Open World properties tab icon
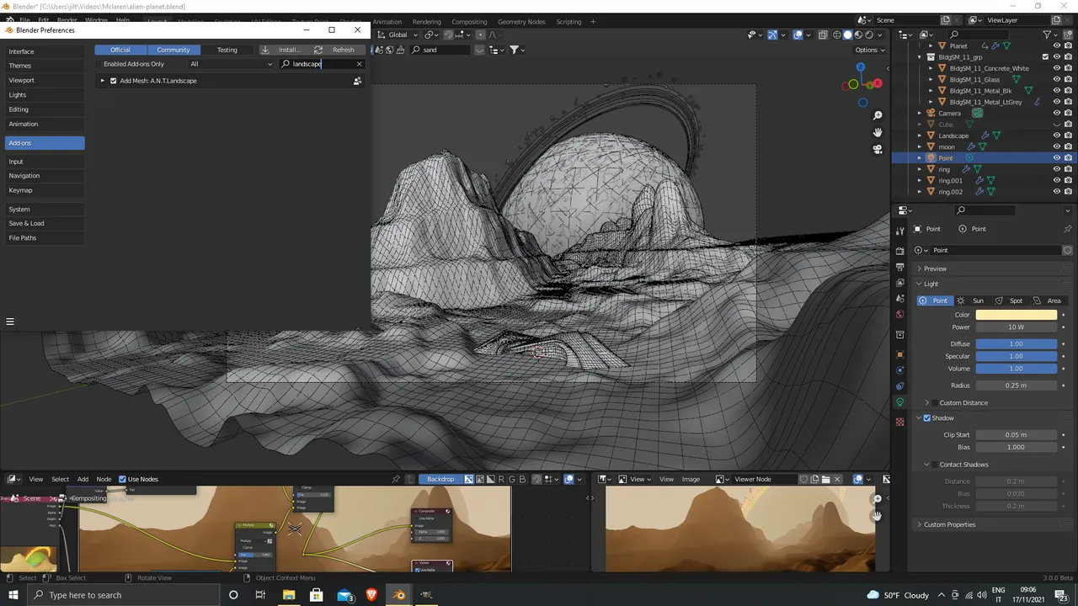Image resolution: width=1078 pixels, height=606 pixels. coord(899,315)
